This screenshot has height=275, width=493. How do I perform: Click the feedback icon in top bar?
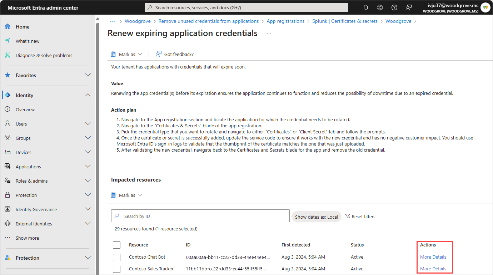click(x=409, y=7)
